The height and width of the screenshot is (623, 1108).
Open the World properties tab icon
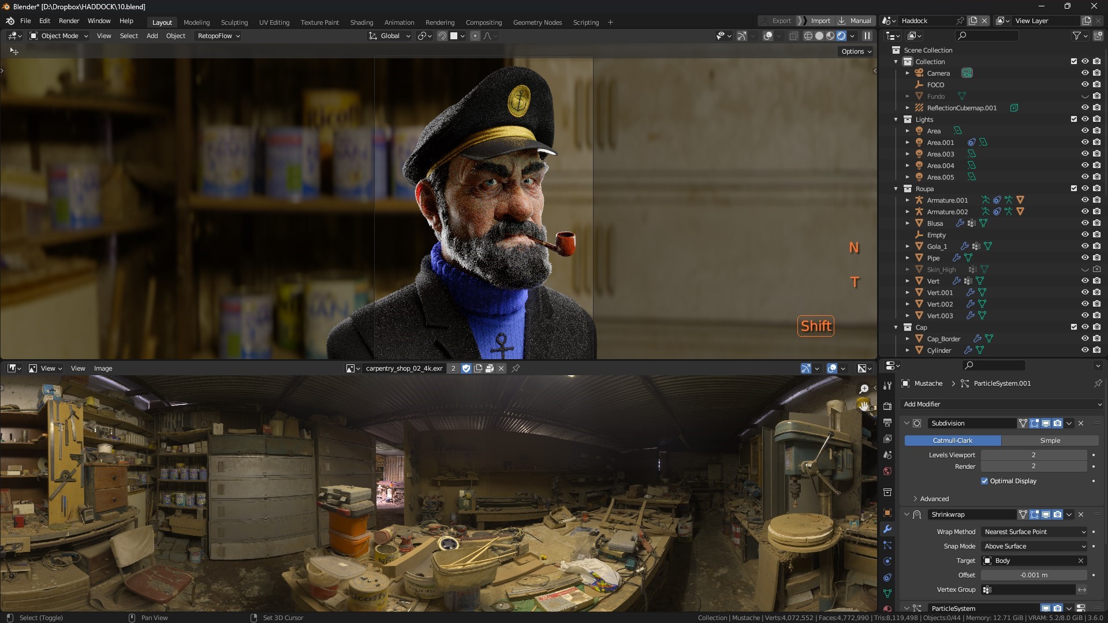(887, 471)
